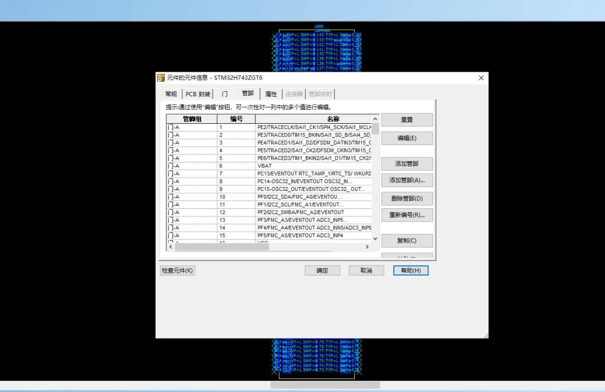Click the 删除管脚(D) button
This screenshot has height=392, width=605.
coord(407,198)
